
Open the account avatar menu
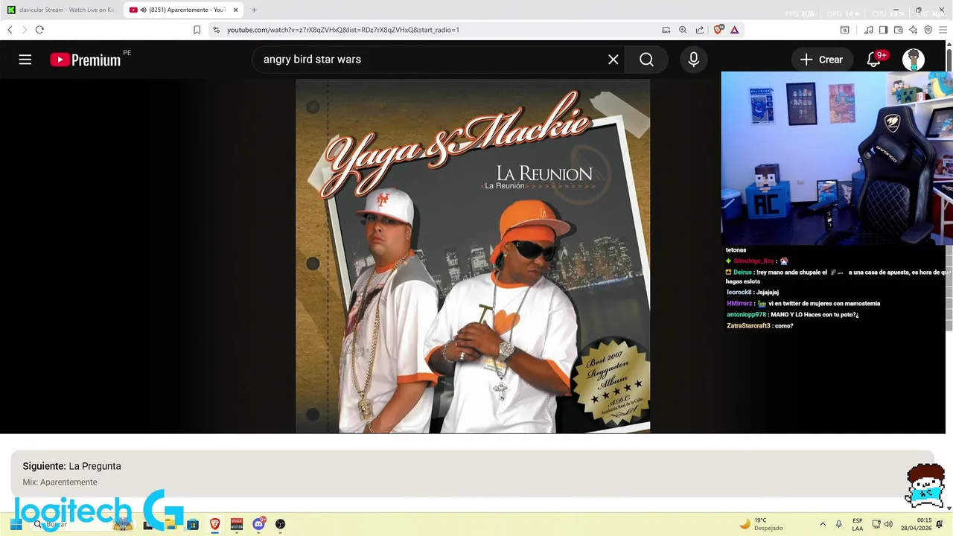coord(914,60)
